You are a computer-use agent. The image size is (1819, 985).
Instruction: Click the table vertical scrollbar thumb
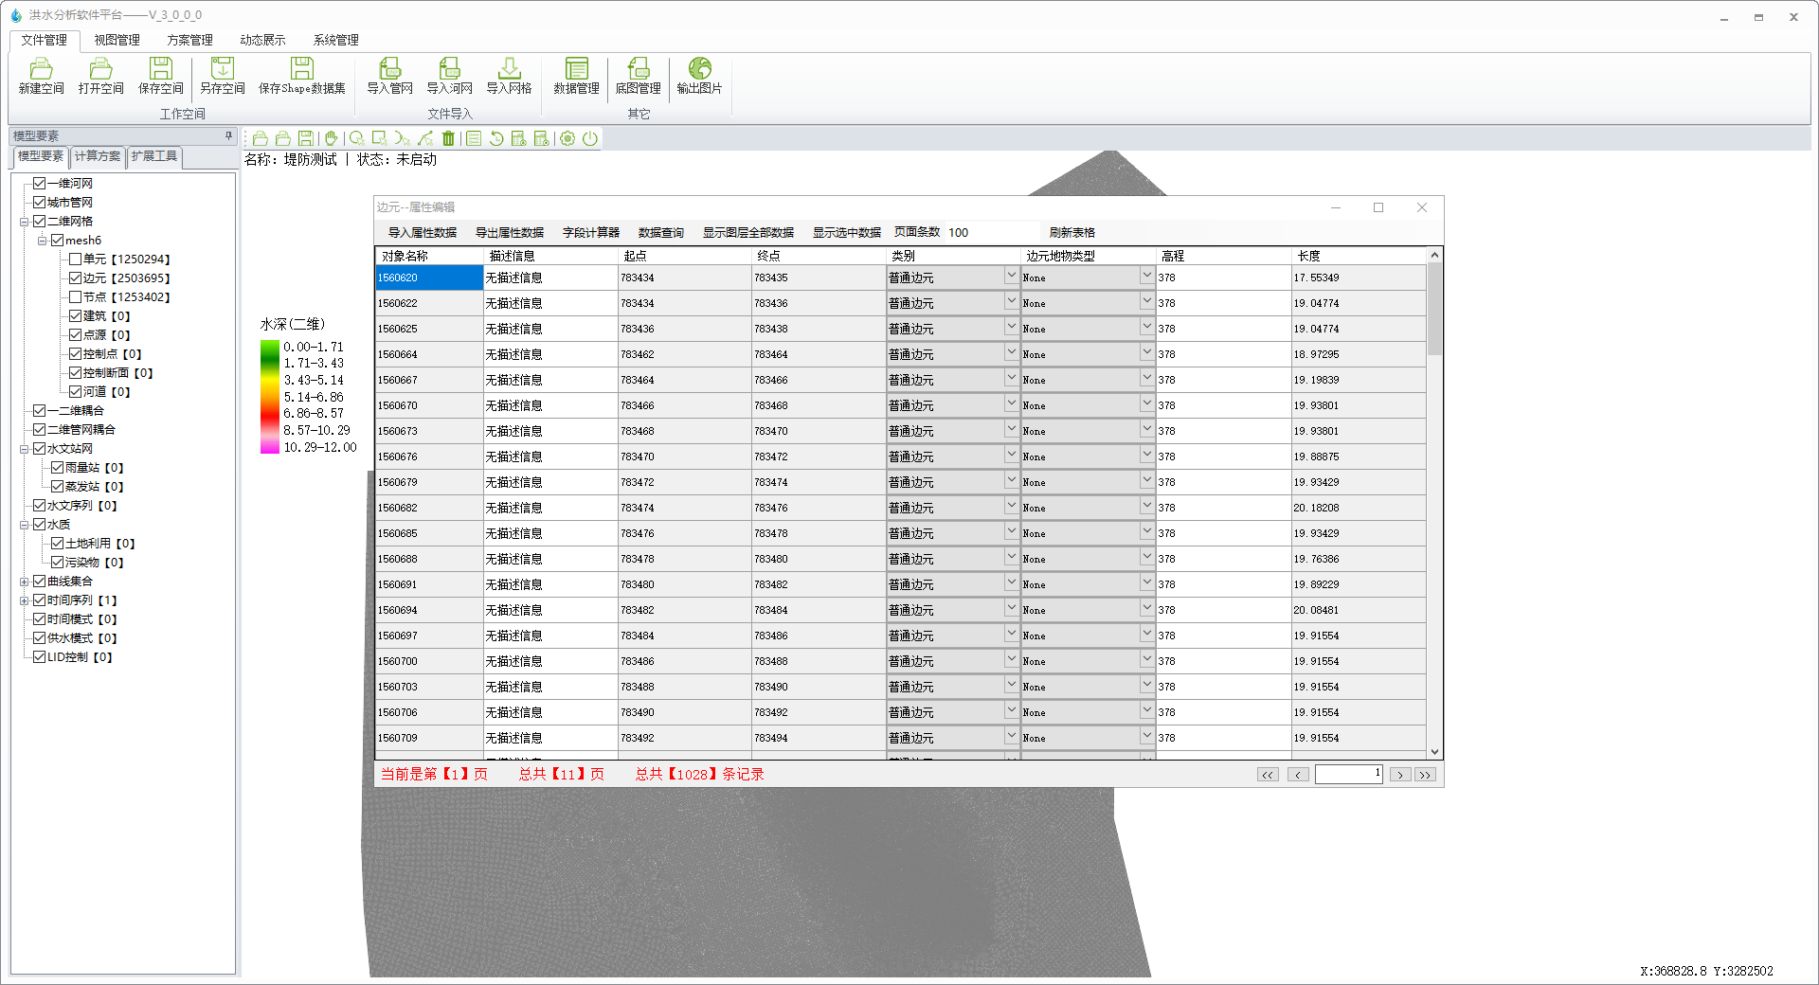(x=1434, y=309)
